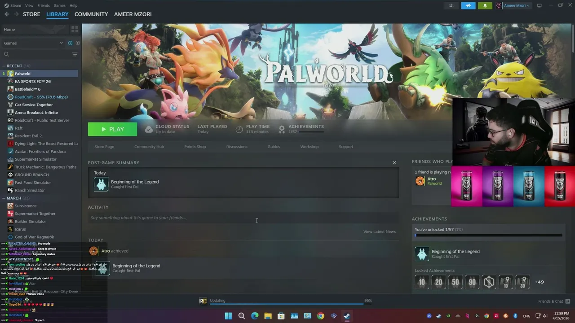Open File Explorer from taskbar

(x=268, y=316)
